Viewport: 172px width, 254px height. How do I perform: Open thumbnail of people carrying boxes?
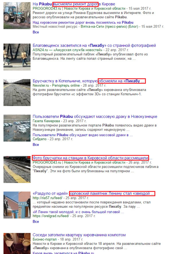click(17, 57)
